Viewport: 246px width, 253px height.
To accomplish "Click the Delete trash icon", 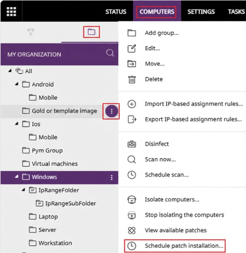I will [x=132, y=80].
